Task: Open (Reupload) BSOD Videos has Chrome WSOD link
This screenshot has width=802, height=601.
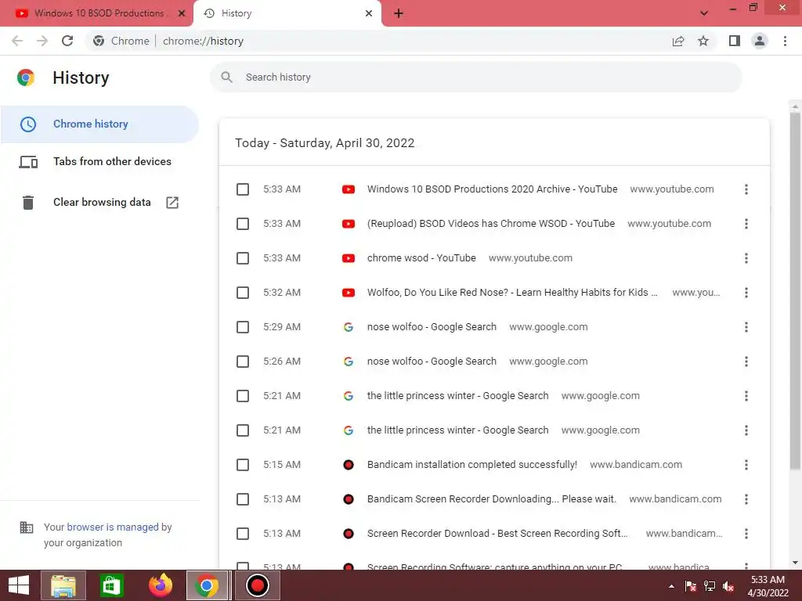Action: coord(491,224)
